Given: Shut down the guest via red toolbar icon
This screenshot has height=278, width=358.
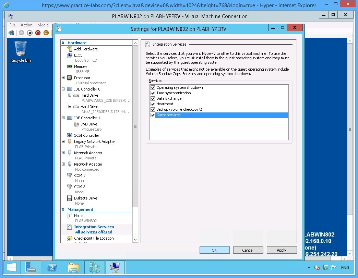Looking at the screenshot, I should [38, 33].
